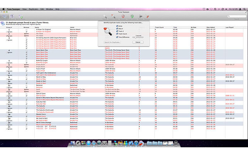
Task: Open the Duplicates view toolbar icon
Action: click(x=5, y=17)
